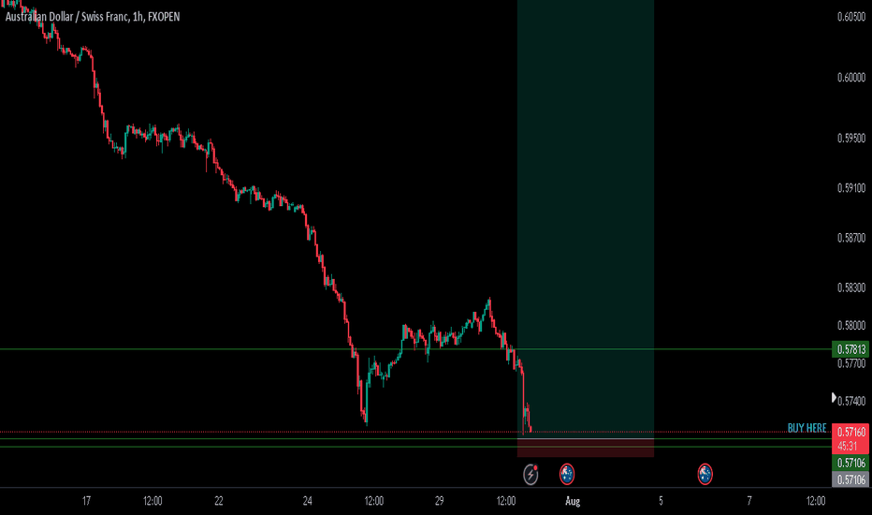Click the 22 date on time axis
The image size is (872, 515).
coord(219,501)
